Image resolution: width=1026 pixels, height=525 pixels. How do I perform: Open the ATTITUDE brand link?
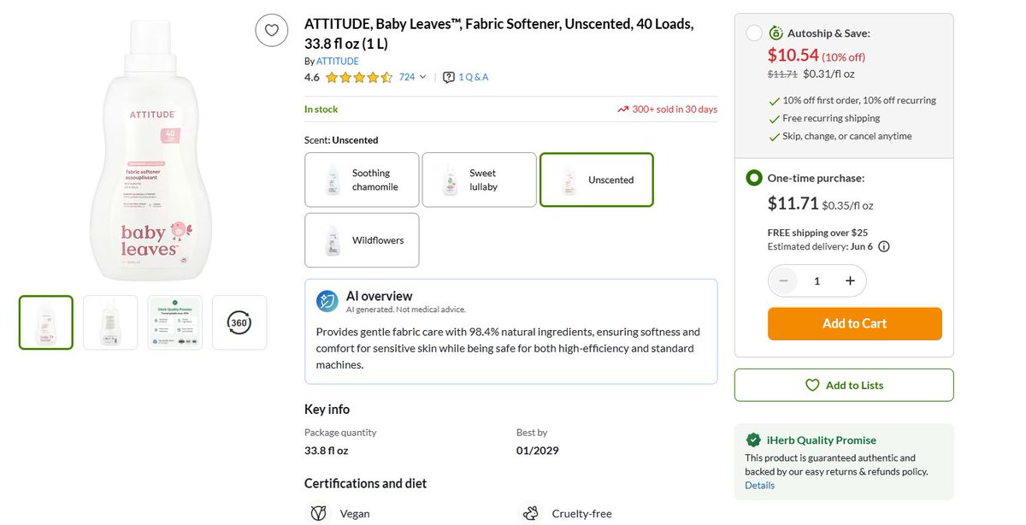tap(338, 62)
